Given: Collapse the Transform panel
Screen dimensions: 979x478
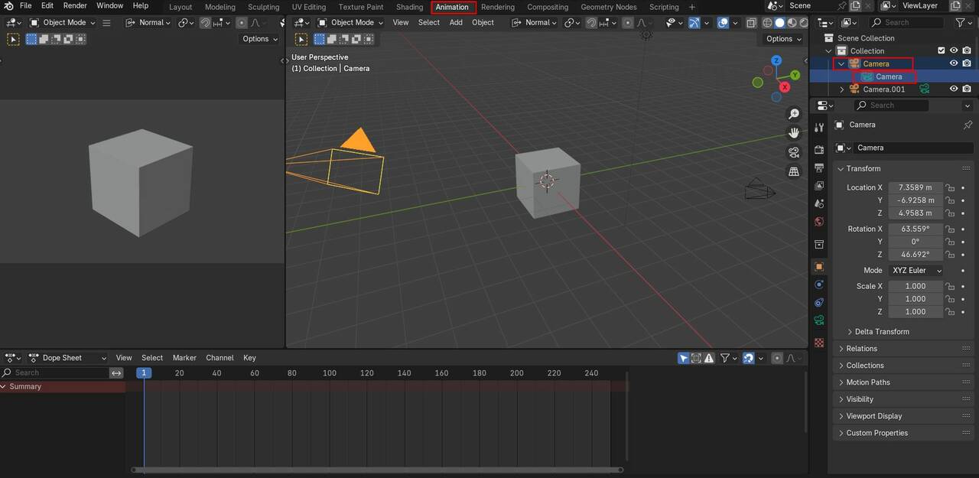Looking at the screenshot, I should pos(863,168).
